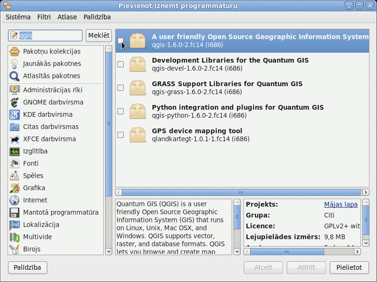This screenshot has width=377, height=282.
Task: Select the GPS device mapping tool row
Action: pyautogui.click(x=242, y=135)
